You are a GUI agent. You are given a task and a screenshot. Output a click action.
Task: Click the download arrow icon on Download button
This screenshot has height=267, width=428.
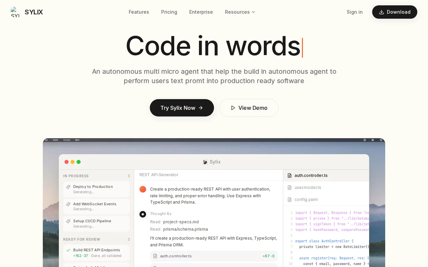pyautogui.click(x=382, y=12)
